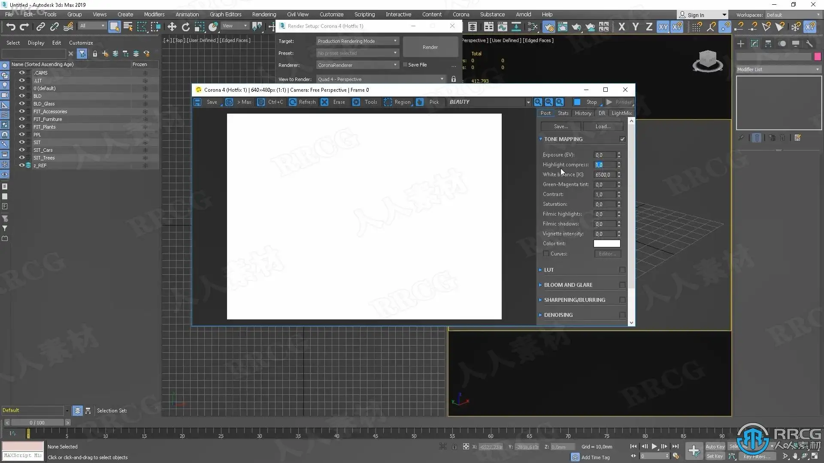Open the BEAUTY render element dropdown

click(x=489, y=102)
